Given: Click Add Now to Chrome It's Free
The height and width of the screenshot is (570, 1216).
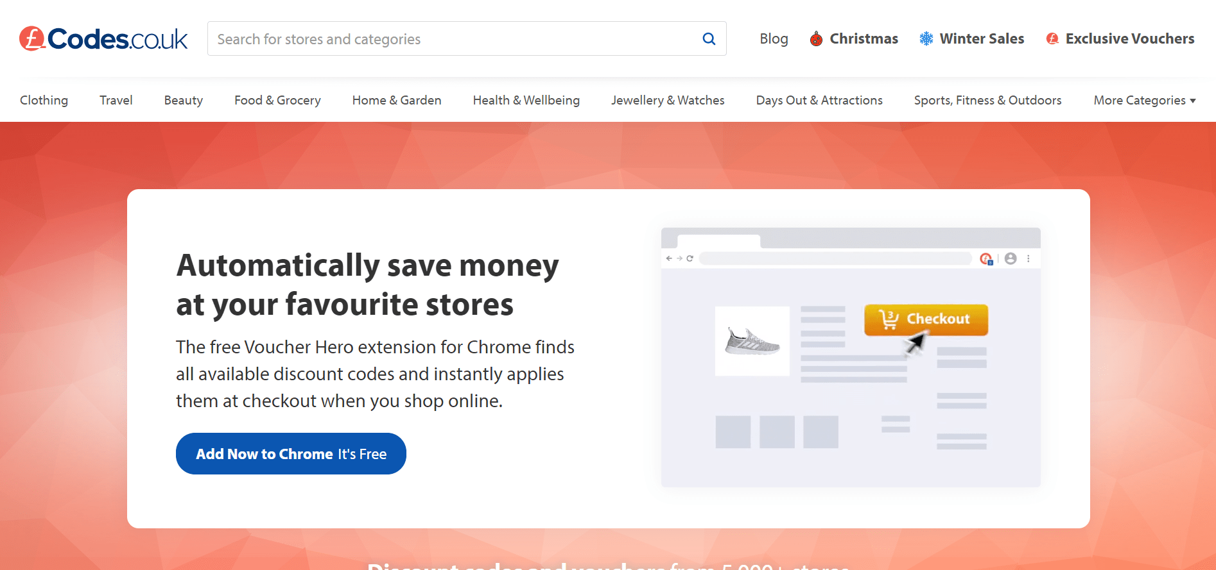Looking at the screenshot, I should [290, 453].
